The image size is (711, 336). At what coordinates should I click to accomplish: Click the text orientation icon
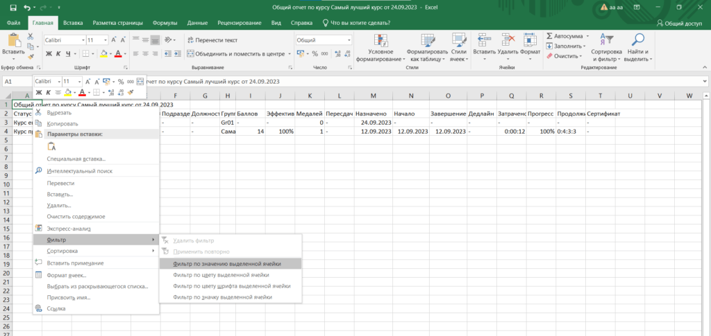pos(168,39)
